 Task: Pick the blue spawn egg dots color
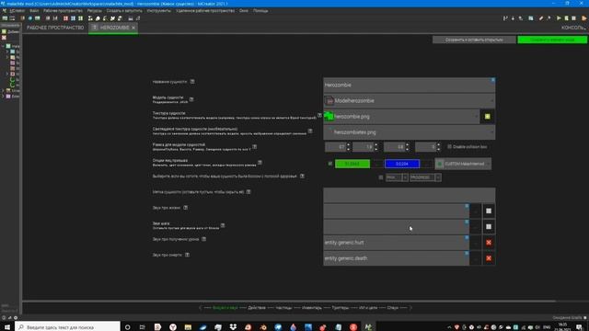[x=402, y=164]
